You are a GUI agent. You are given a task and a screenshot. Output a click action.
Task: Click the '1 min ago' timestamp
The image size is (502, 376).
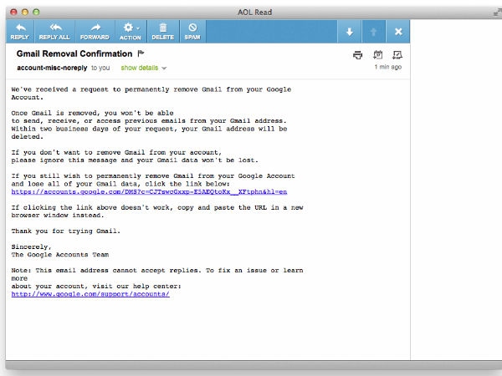point(388,67)
